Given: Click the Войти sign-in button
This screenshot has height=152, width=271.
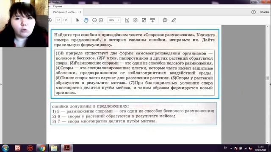Looking at the screenshot, I should [264, 12].
